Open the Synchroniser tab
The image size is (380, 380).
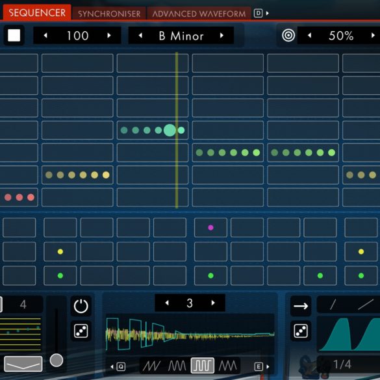pyautogui.click(x=109, y=14)
